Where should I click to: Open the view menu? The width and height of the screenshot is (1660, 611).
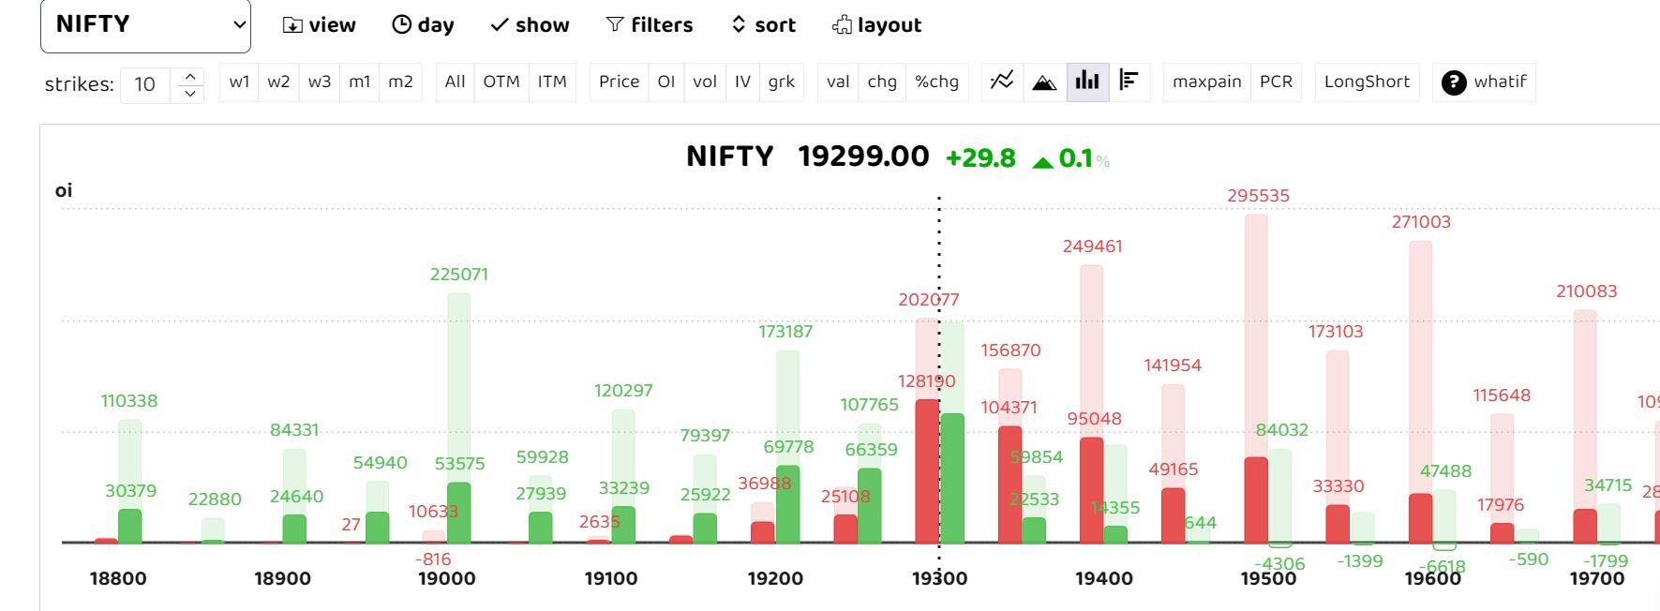click(x=320, y=25)
